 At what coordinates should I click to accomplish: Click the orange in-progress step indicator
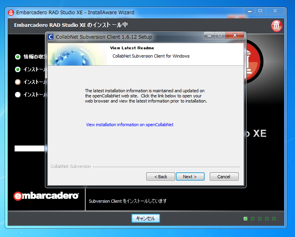pyautogui.click(x=18, y=82)
